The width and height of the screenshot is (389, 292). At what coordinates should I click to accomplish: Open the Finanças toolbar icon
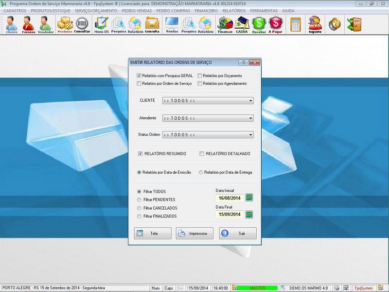(225, 24)
